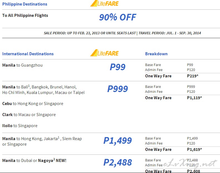The height and width of the screenshot is (173, 220).
Task: Click the 90% OFF promo text
Action: (x=118, y=17)
